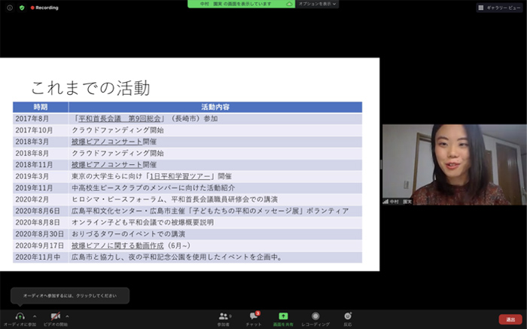527x329 pixels.
Task: Click the ヒロシマ・ピースフォーラム activity text
Action: tap(175, 200)
